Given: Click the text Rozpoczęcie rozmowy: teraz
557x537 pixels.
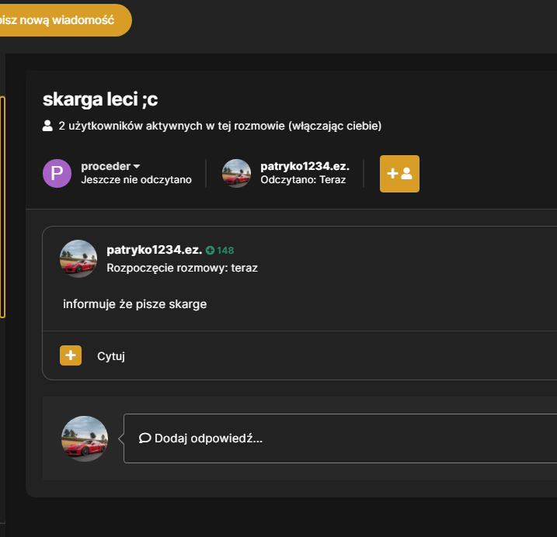Looking at the screenshot, I should [x=183, y=268].
